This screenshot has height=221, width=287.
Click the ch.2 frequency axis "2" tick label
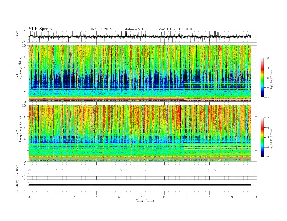point(25,151)
